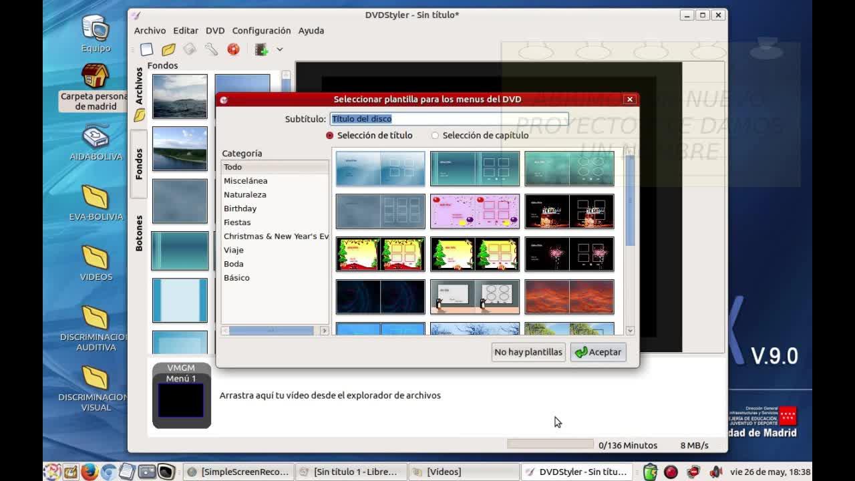The height and width of the screenshot is (481, 855).
Task: Click the template list scroll-down arrow
Action: click(630, 331)
